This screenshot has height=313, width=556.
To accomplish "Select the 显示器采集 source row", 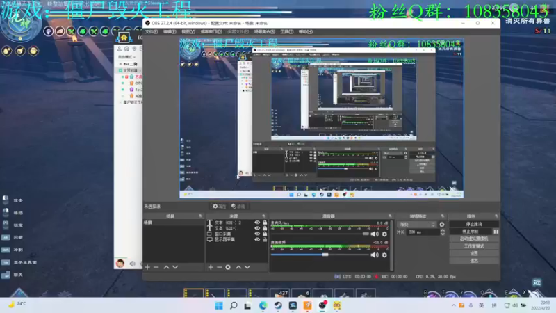I will point(237,239).
